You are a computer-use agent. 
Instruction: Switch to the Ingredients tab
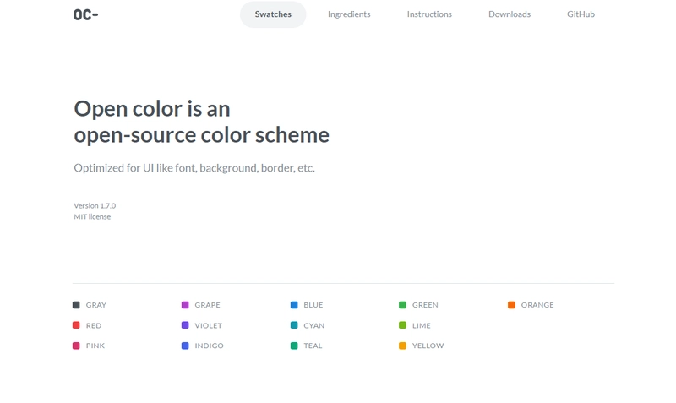click(x=349, y=14)
